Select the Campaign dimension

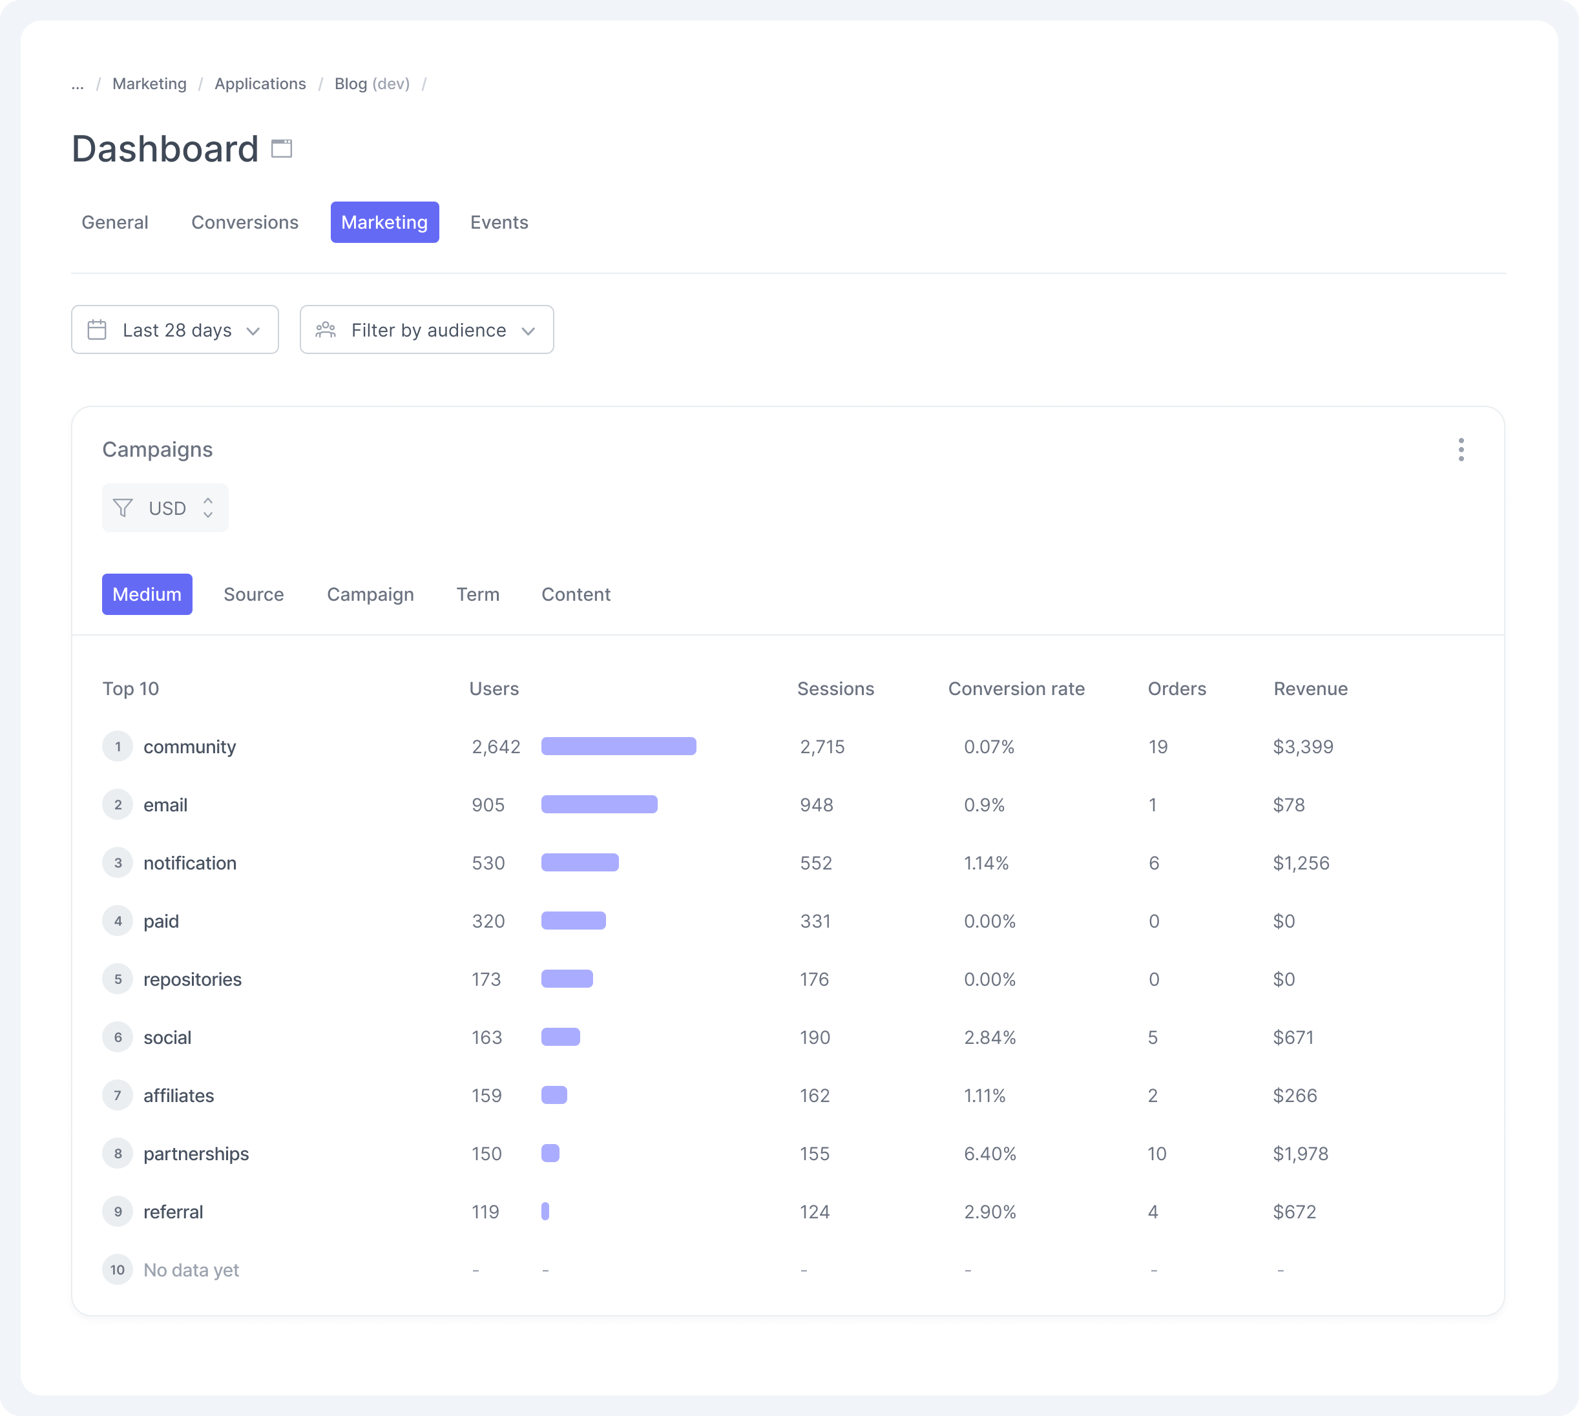(370, 594)
